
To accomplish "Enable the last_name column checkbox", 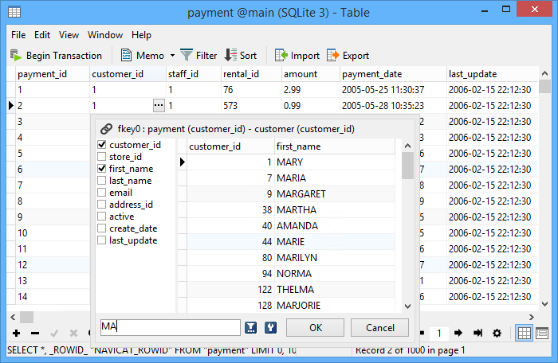I will tap(102, 180).
